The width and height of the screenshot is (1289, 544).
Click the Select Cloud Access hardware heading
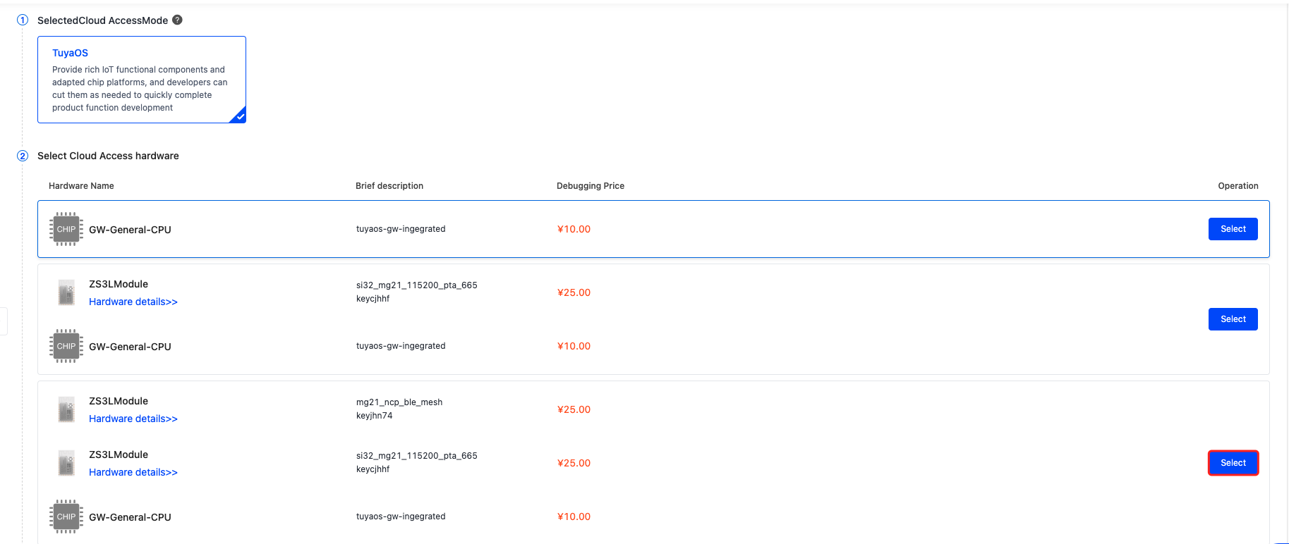tap(108, 156)
